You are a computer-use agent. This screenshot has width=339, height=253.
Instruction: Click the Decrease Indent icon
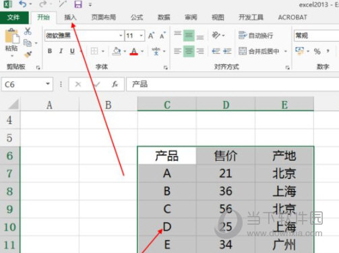216,51
